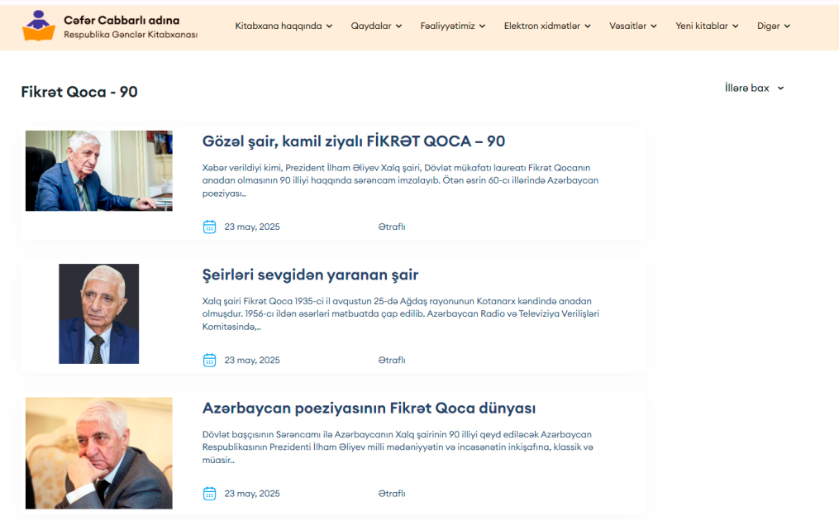
Task: Click Respublika Gənclər Kitabxanası subtitle
Action: pyautogui.click(x=131, y=35)
